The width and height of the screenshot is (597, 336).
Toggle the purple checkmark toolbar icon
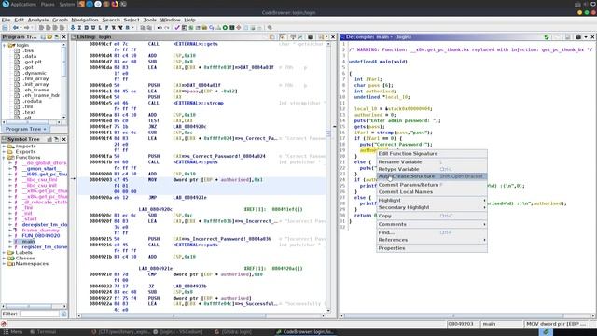pos(177,28)
